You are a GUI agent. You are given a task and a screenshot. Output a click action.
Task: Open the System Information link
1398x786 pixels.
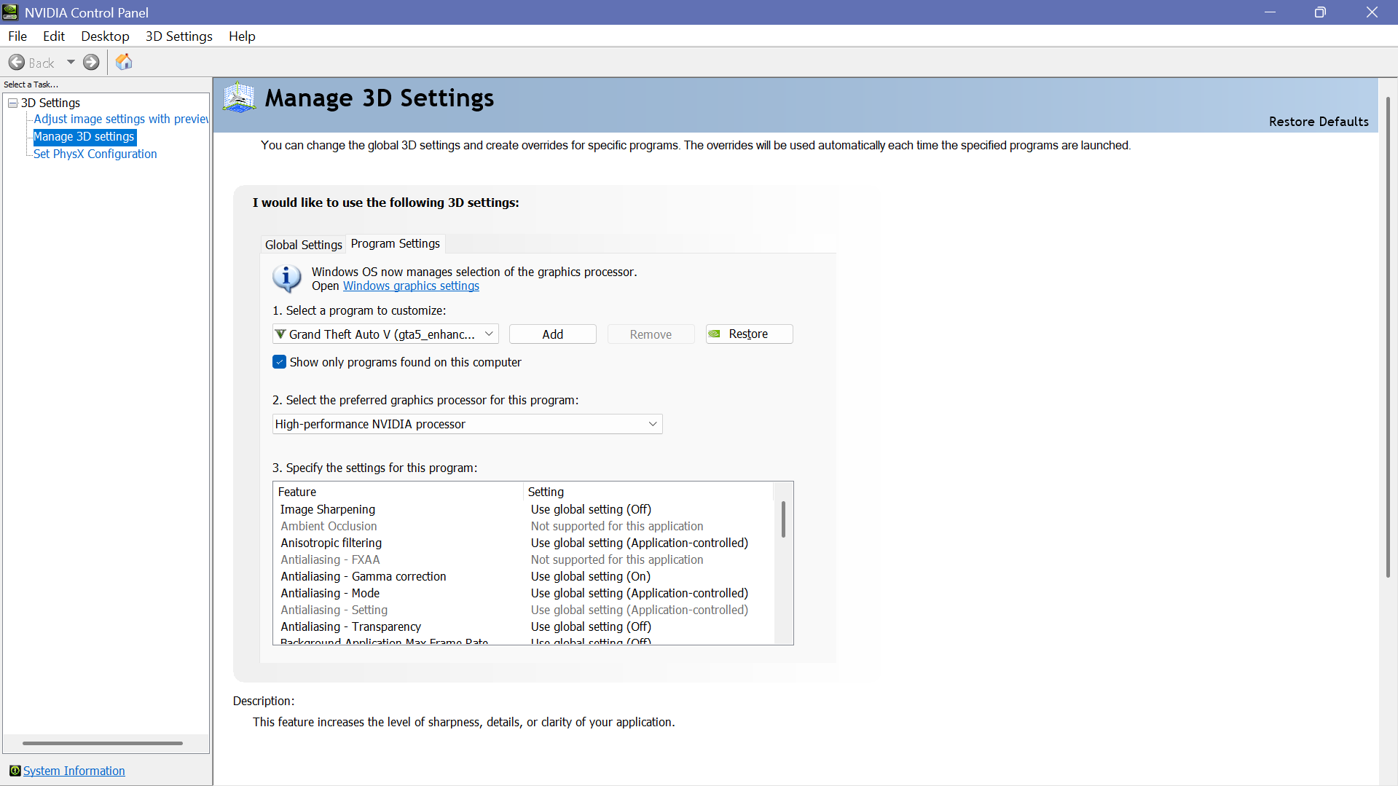tap(74, 771)
